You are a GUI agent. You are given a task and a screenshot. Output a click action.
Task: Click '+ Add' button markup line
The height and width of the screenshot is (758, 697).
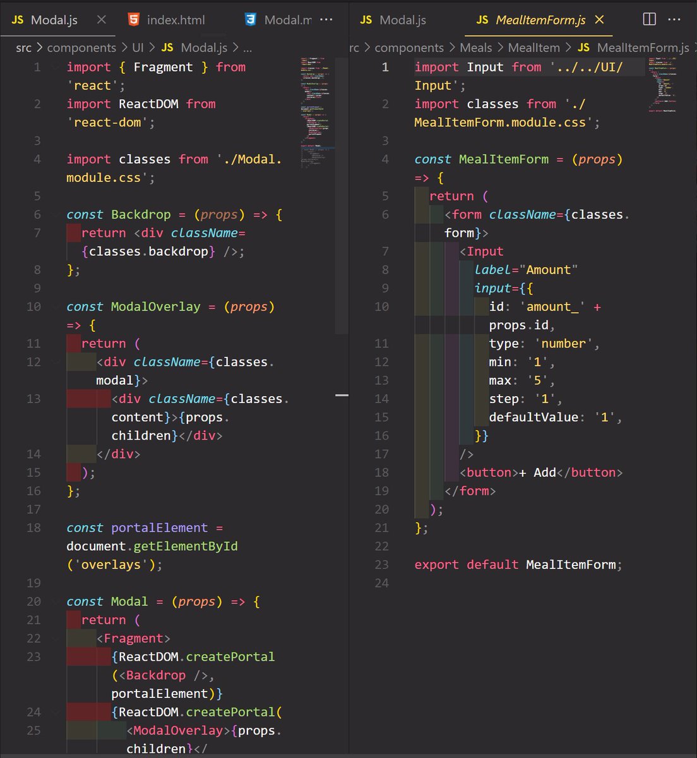tap(541, 473)
